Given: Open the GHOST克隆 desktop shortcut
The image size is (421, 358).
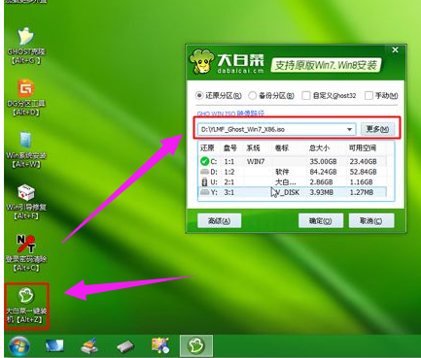Looking at the screenshot, I should pos(26,46).
